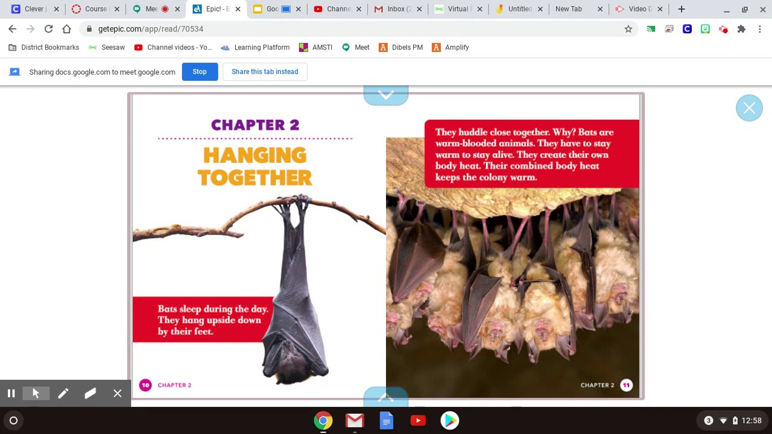
Task: Close the annotation toolbar
Action: click(118, 394)
